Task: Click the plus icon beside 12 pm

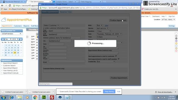Action: click(37, 48)
